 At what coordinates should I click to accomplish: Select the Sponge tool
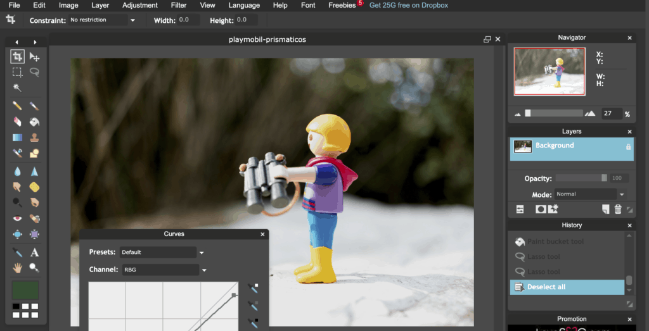pos(34,187)
